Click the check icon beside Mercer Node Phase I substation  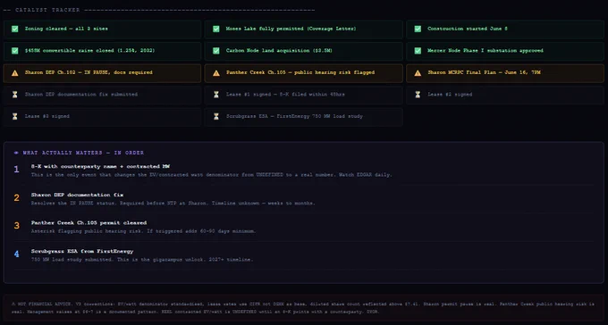click(418, 51)
